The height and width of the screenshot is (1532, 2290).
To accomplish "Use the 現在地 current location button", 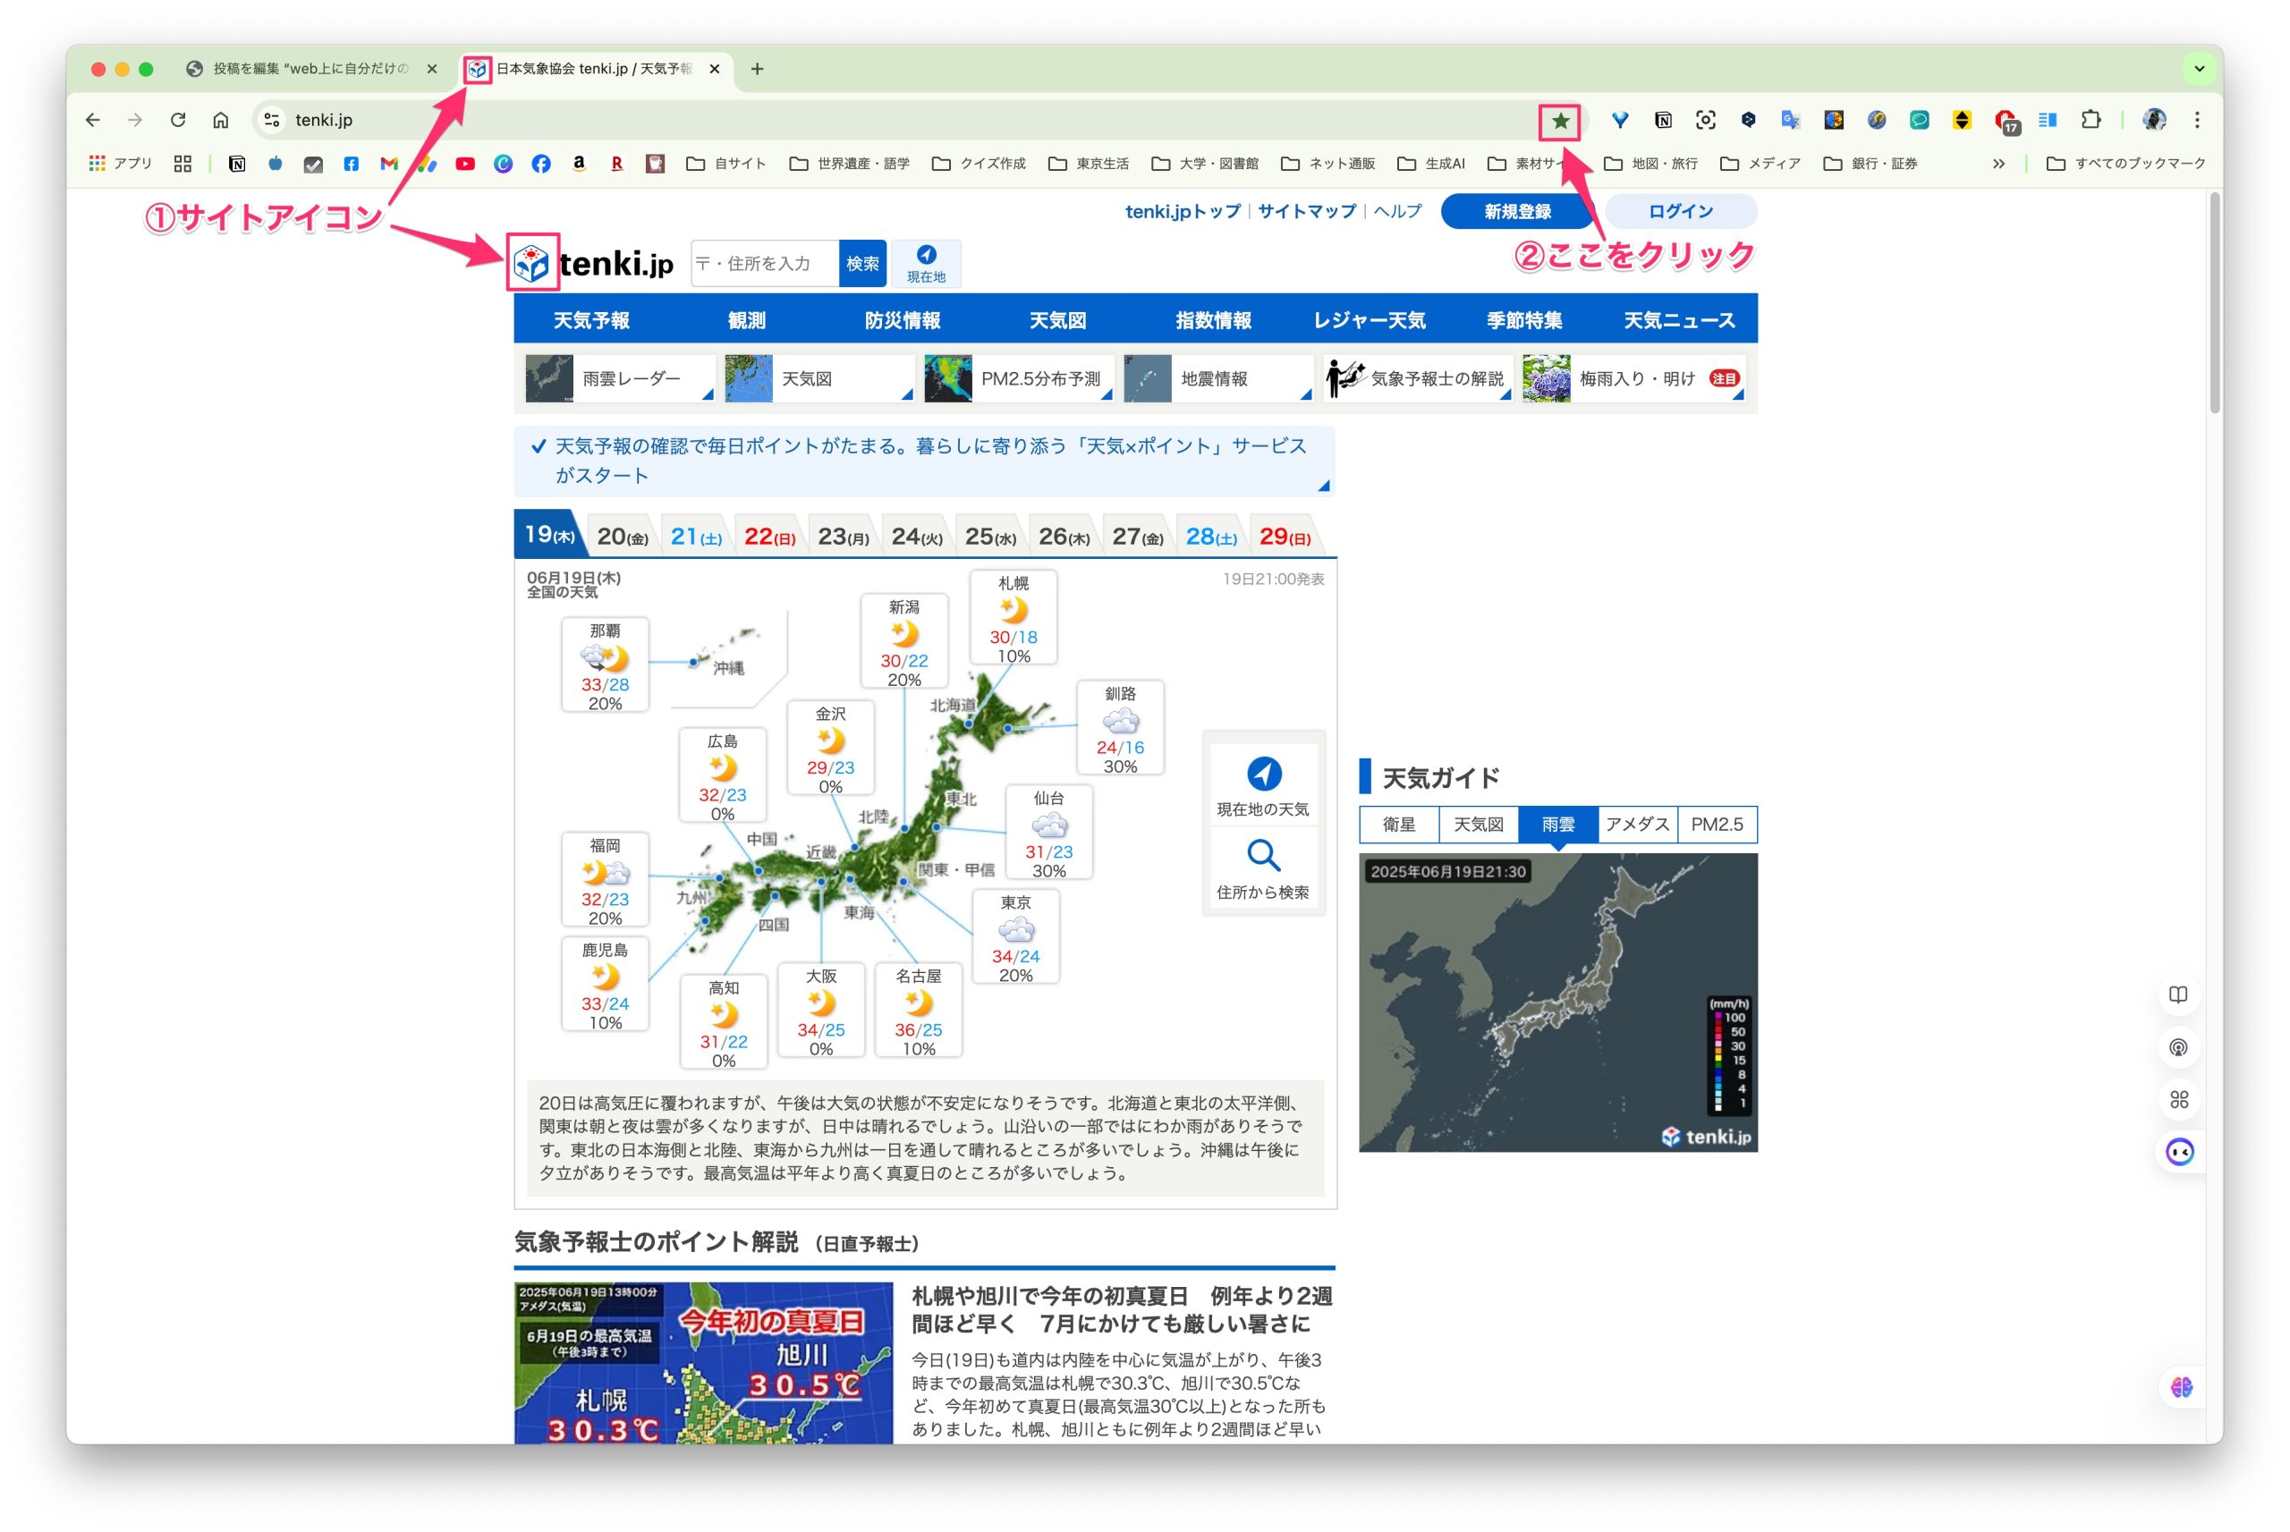I will point(926,264).
